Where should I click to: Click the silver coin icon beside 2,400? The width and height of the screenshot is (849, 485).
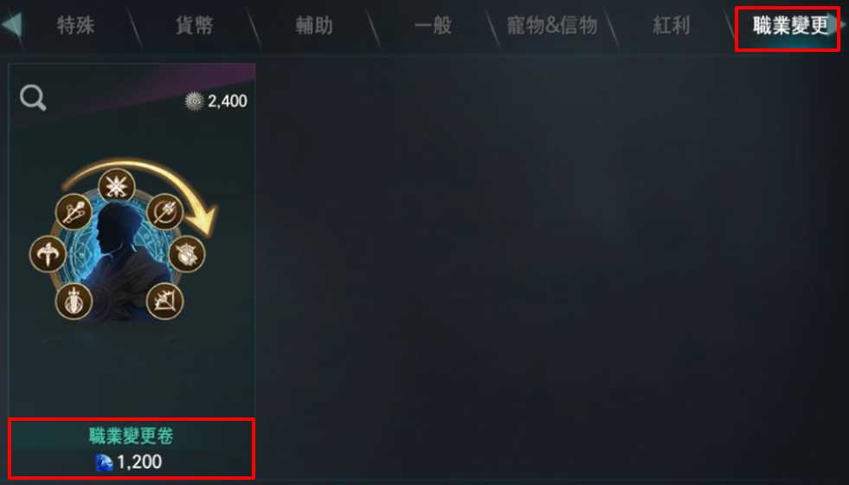coord(194,100)
